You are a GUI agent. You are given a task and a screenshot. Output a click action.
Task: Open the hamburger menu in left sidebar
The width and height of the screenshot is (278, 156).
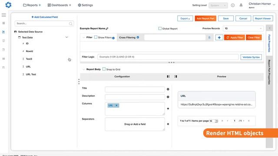coord(4,15)
